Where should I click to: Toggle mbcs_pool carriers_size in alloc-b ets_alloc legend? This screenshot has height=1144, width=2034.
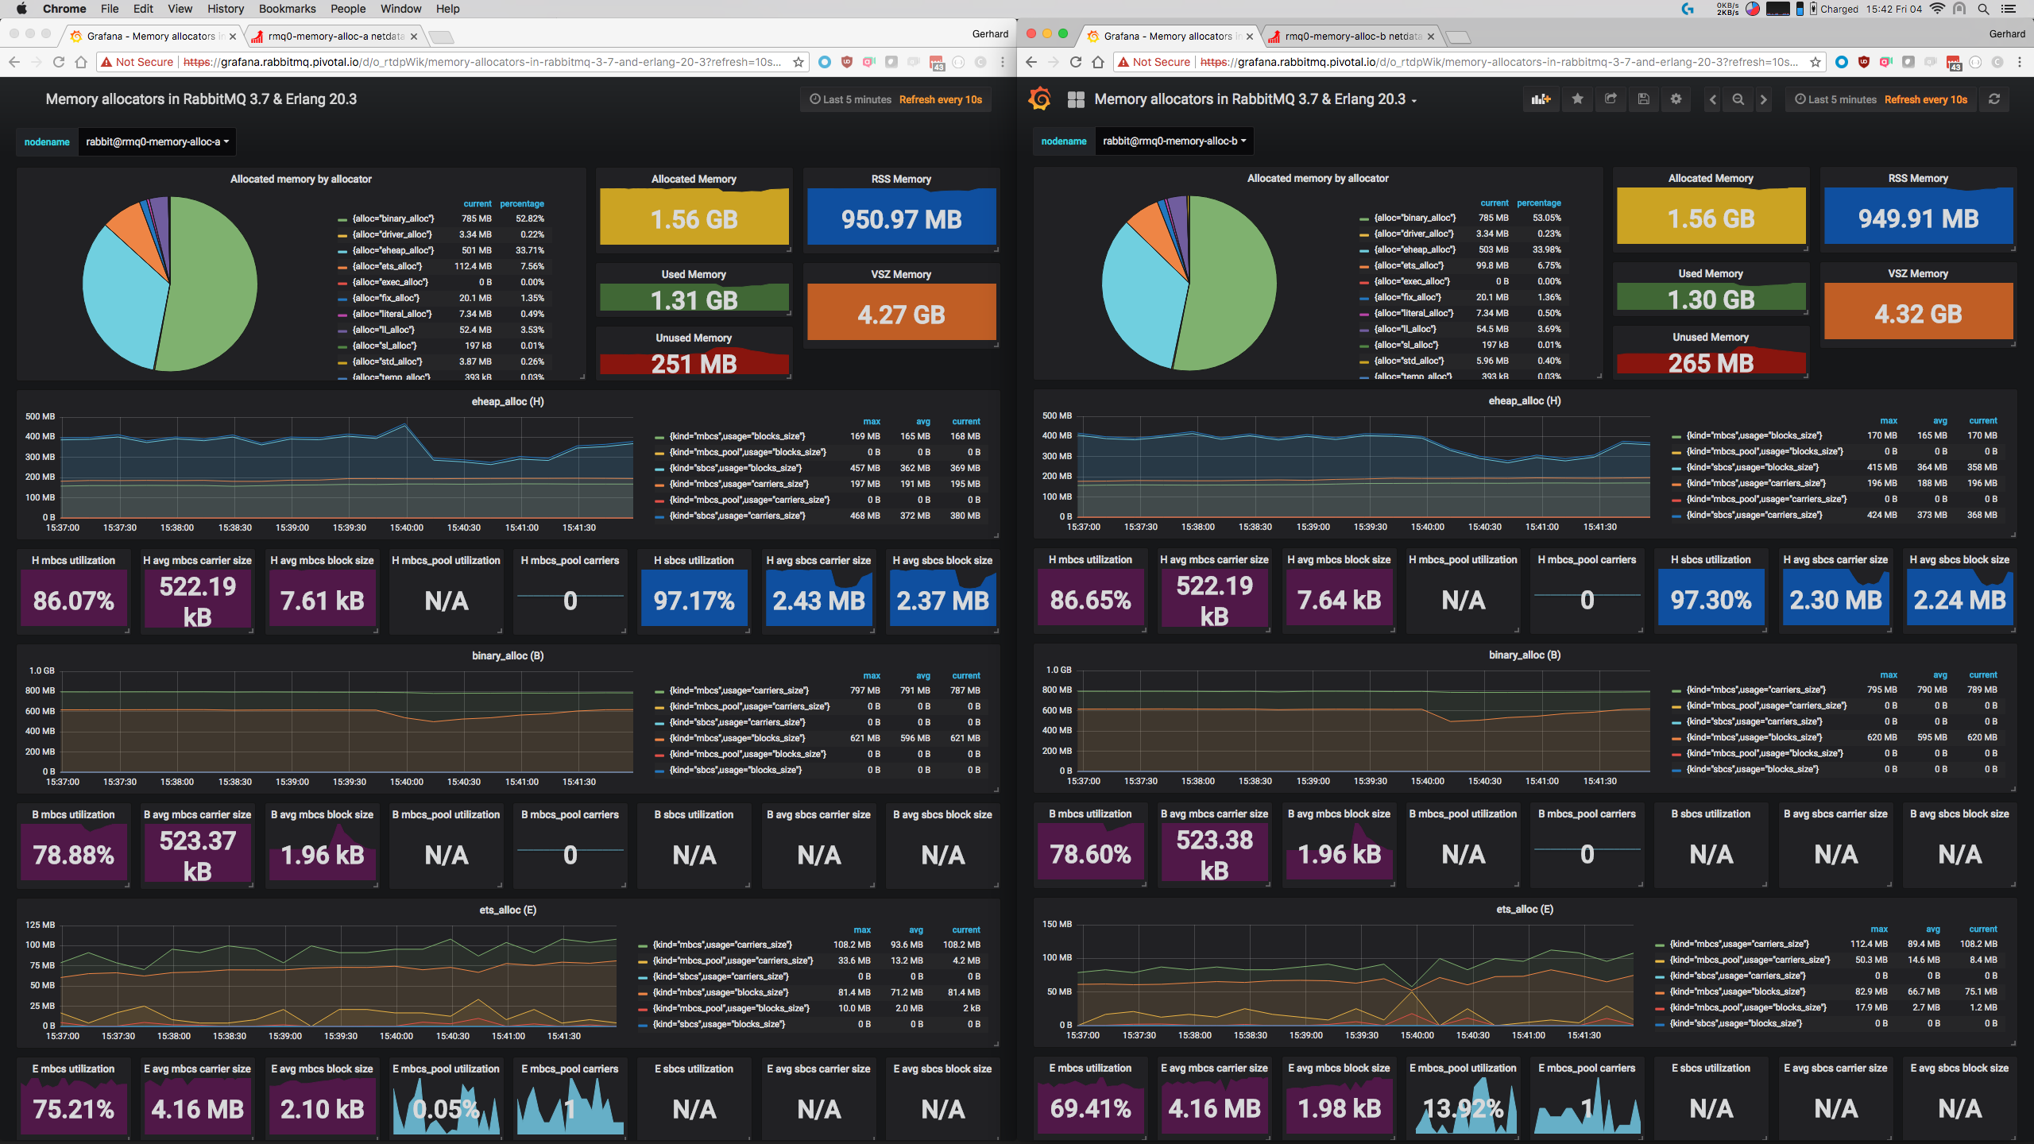coord(1750,960)
